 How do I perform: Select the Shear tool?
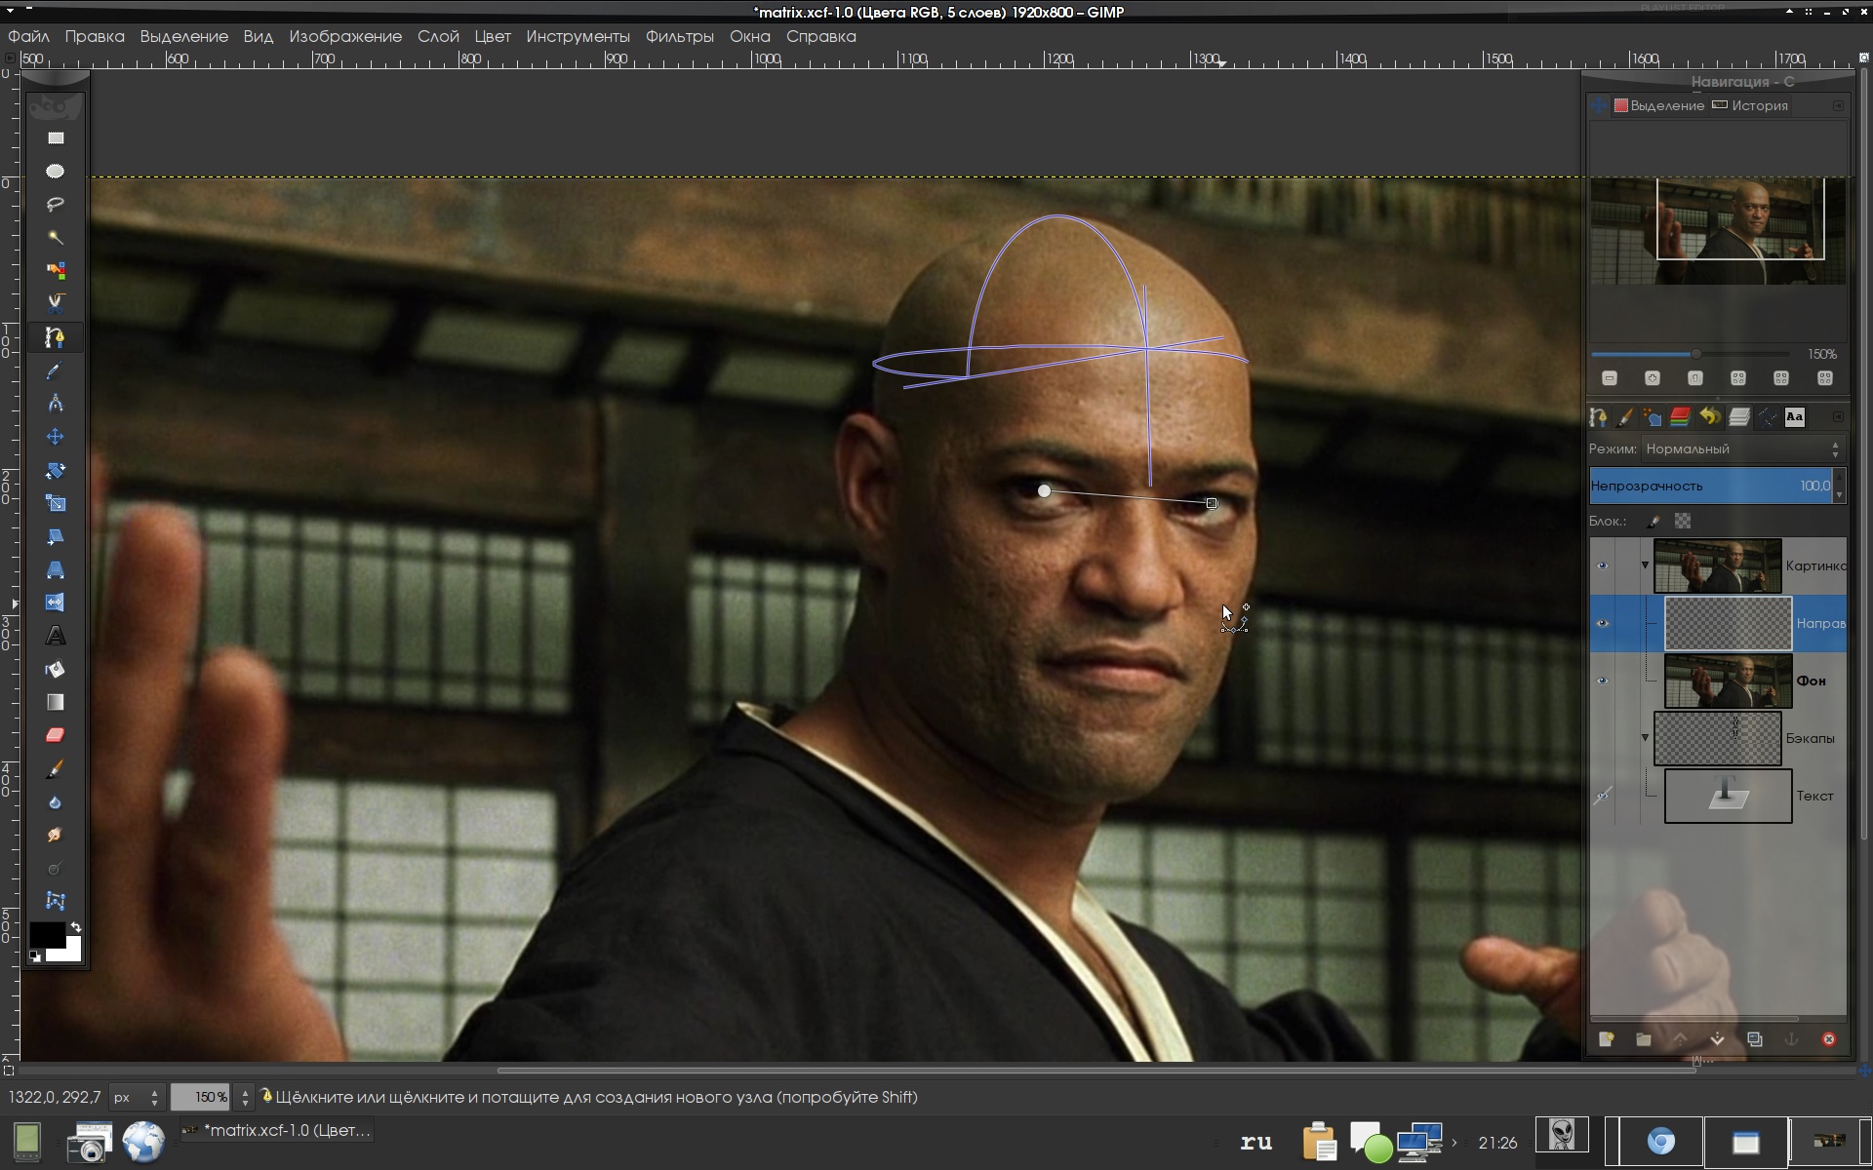[56, 536]
